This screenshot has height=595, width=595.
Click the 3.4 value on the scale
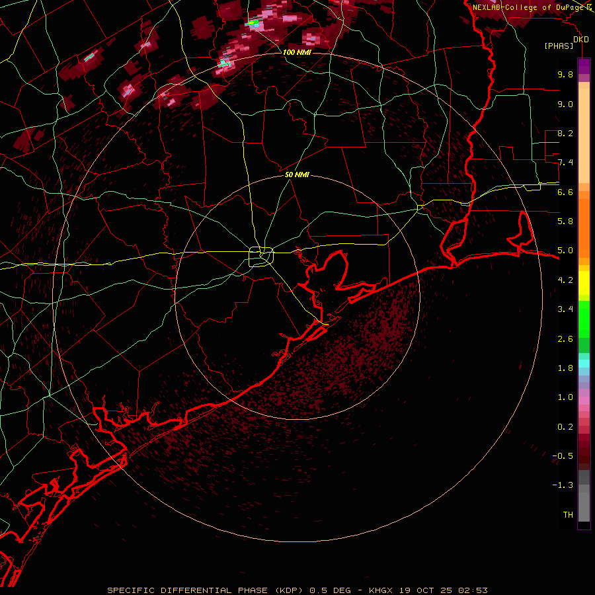click(x=565, y=309)
